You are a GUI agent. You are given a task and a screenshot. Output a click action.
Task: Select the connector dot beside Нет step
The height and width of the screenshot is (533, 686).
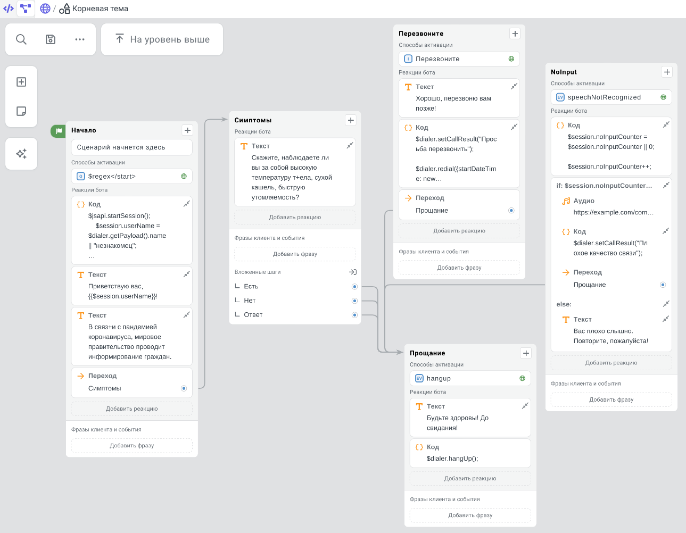click(354, 301)
